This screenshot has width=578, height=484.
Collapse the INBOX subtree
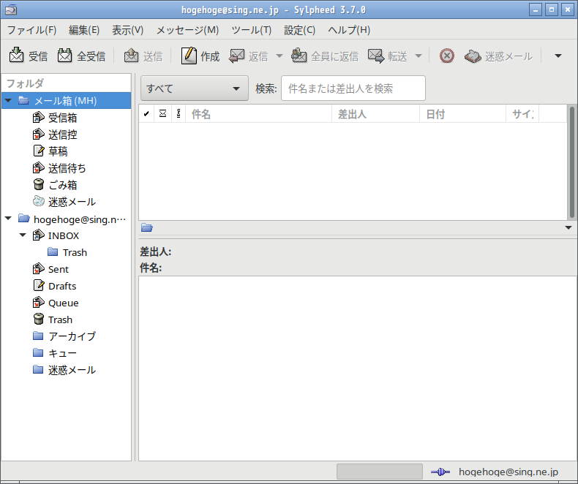coord(23,235)
